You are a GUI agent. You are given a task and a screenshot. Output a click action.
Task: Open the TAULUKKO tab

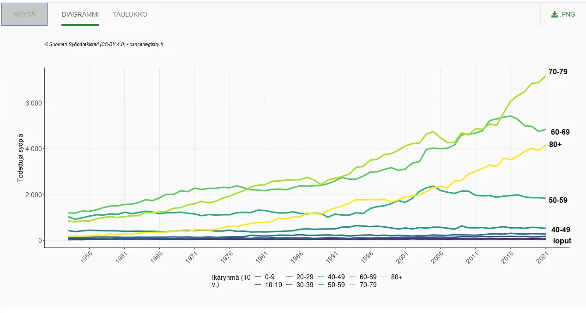[130, 14]
